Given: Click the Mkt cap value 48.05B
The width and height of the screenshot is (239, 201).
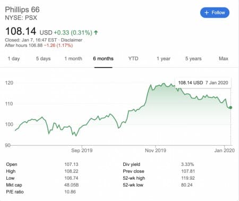Looking at the screenshot, I should pos(71,185).
